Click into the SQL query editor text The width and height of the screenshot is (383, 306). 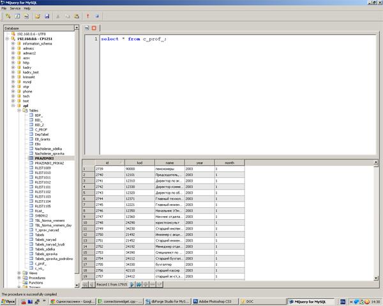(133, 39)
